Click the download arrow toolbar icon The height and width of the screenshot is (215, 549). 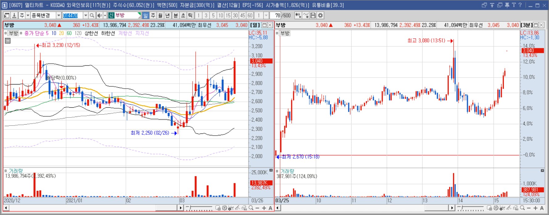click(14, 15)
